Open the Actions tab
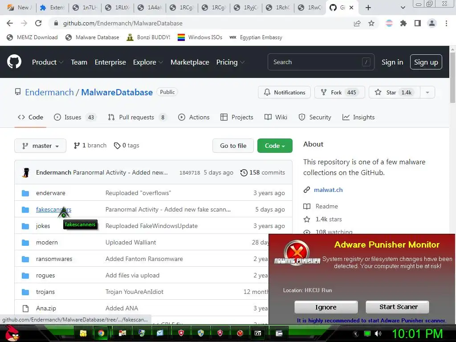 point(194,117)
